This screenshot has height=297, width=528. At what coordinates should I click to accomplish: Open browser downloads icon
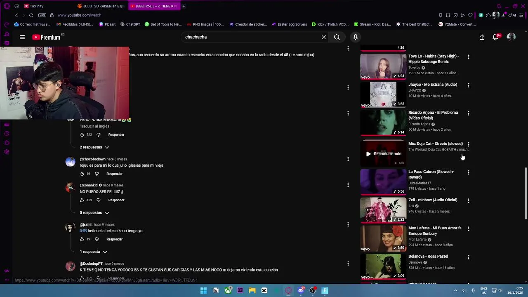tap(504, 15)
